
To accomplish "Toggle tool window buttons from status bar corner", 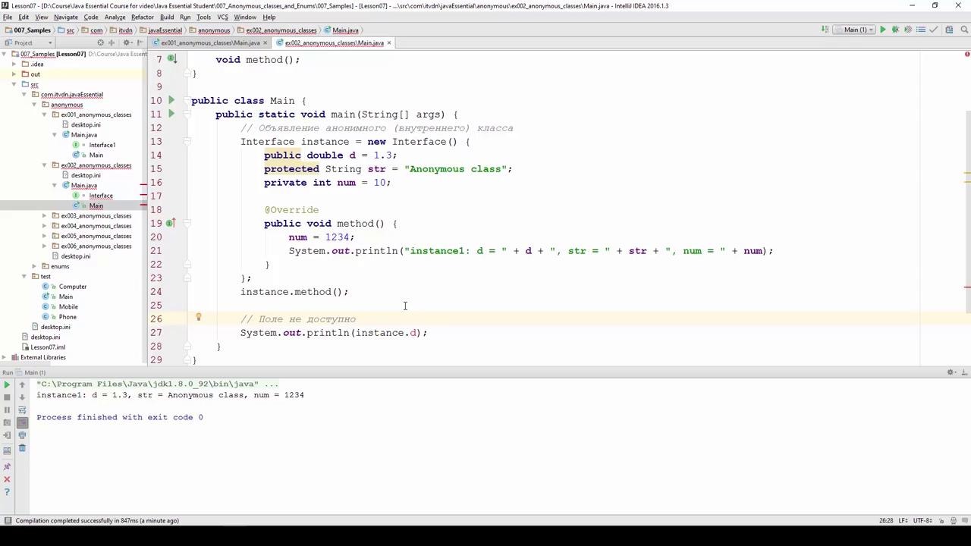I will (x=8, y=520).
